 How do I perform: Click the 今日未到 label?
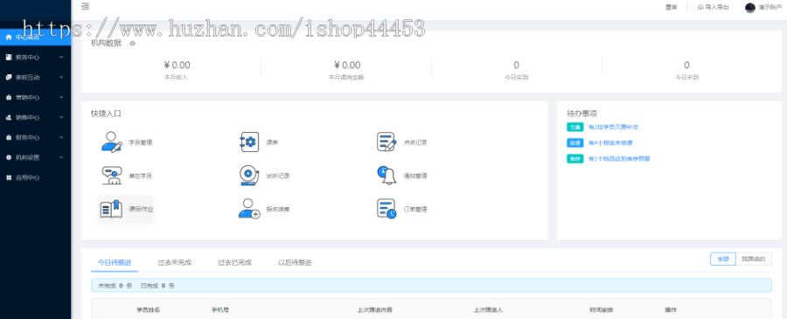(x=686, y=77)
